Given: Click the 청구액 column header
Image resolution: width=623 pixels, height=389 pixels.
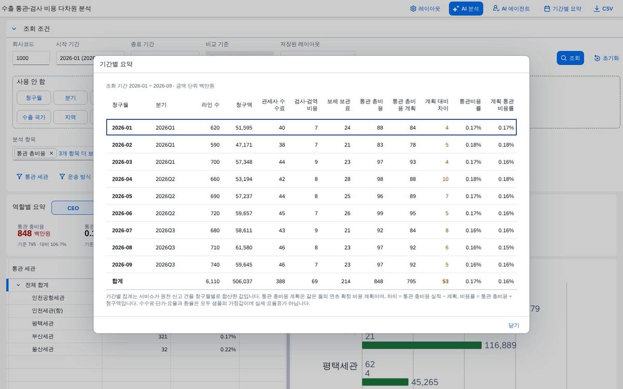Looking at the screenshot, I should point(243,105).
